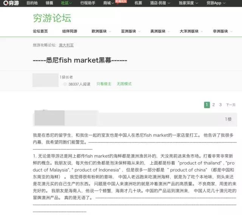
Task: Switch to 无图模式
Action: pyautogui.click(x=124, y=84)
